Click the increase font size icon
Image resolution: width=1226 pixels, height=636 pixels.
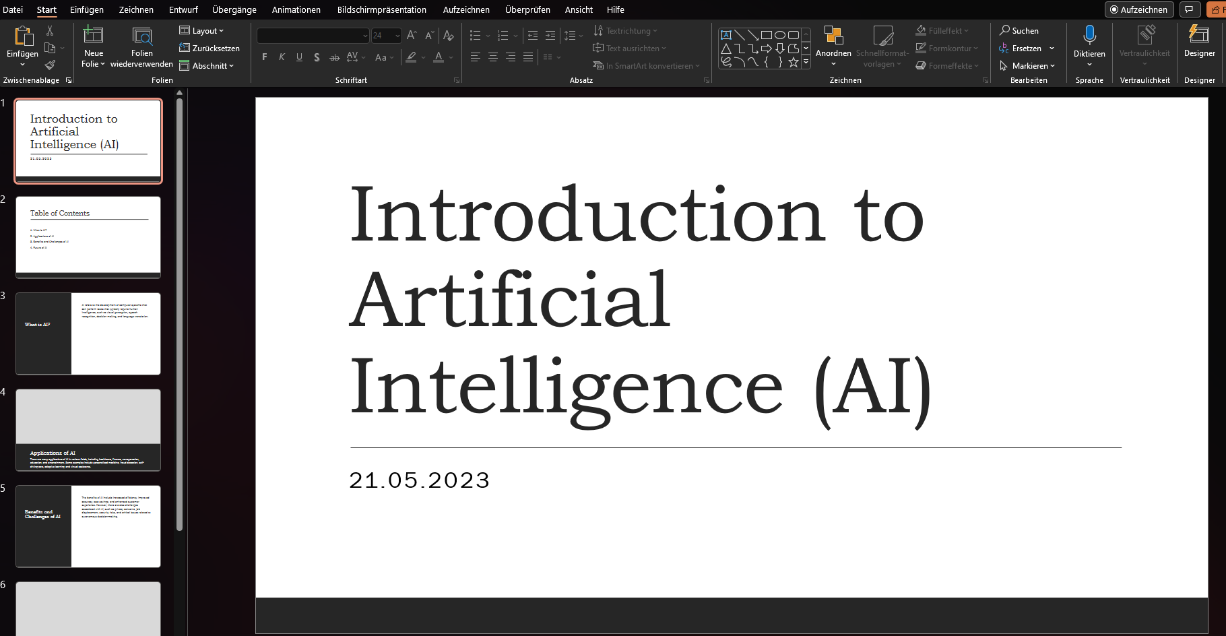(x=412, y=36)
